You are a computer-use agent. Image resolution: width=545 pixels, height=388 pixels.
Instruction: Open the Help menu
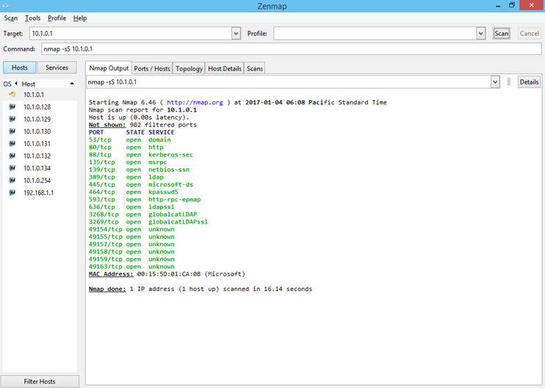79,18
